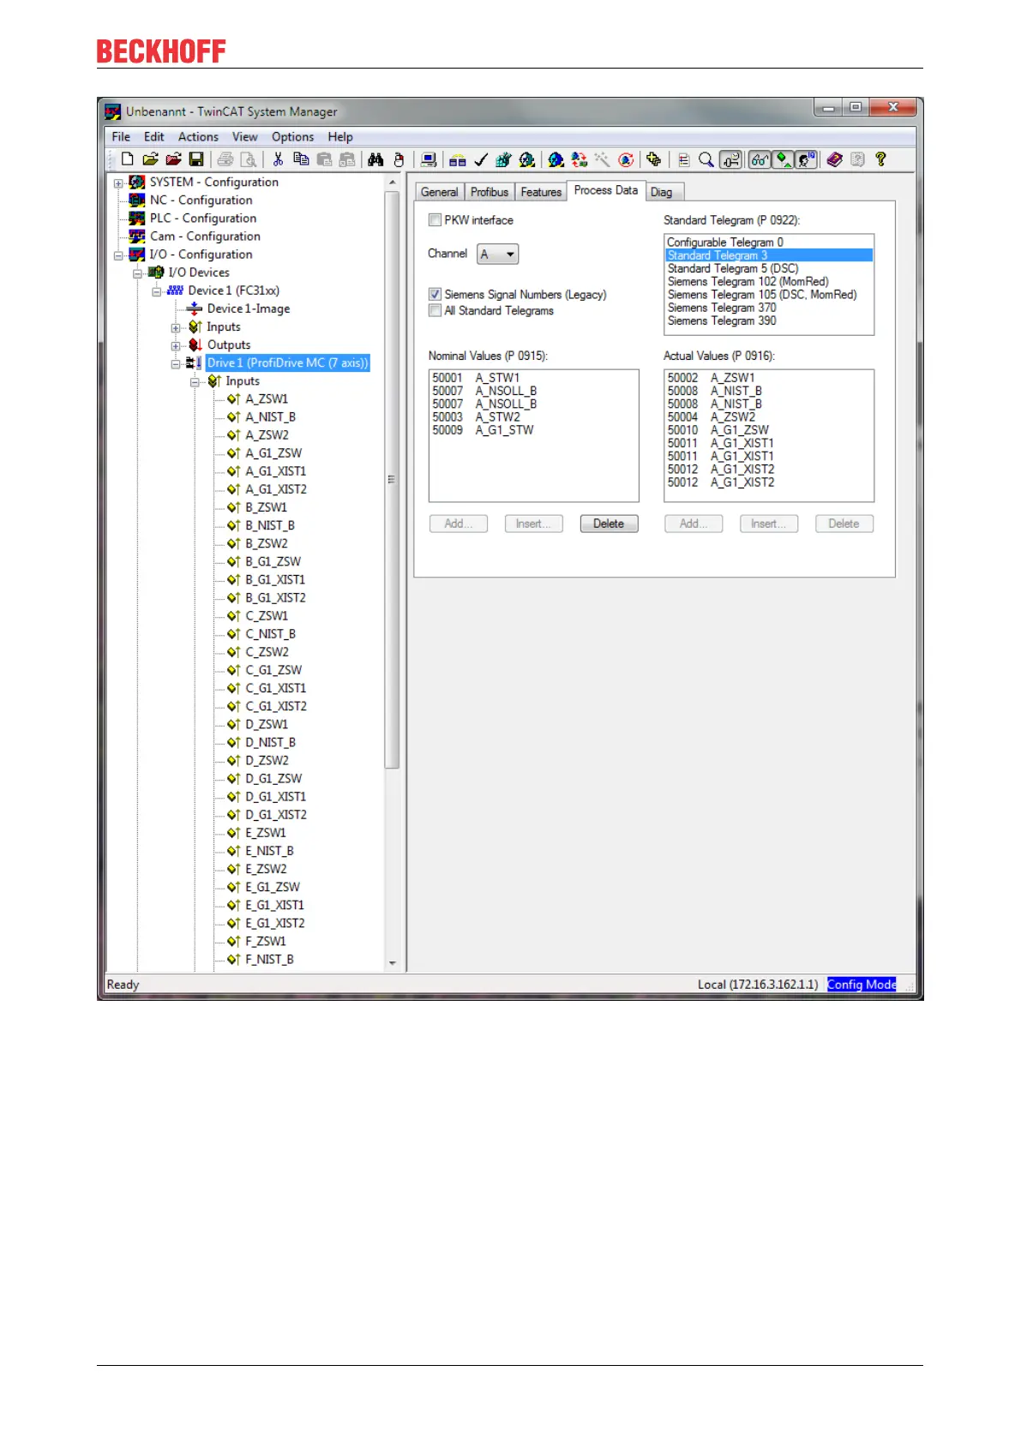The image size is (1021, 1443).
Task: Click the Find (binoculars) toolbar icon
Action: [x=375, y=159]
